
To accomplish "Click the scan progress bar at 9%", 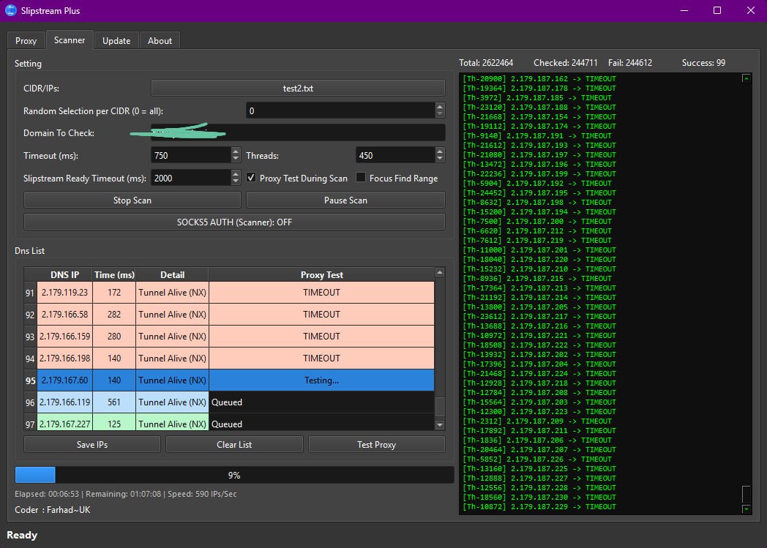I will 234,475.
